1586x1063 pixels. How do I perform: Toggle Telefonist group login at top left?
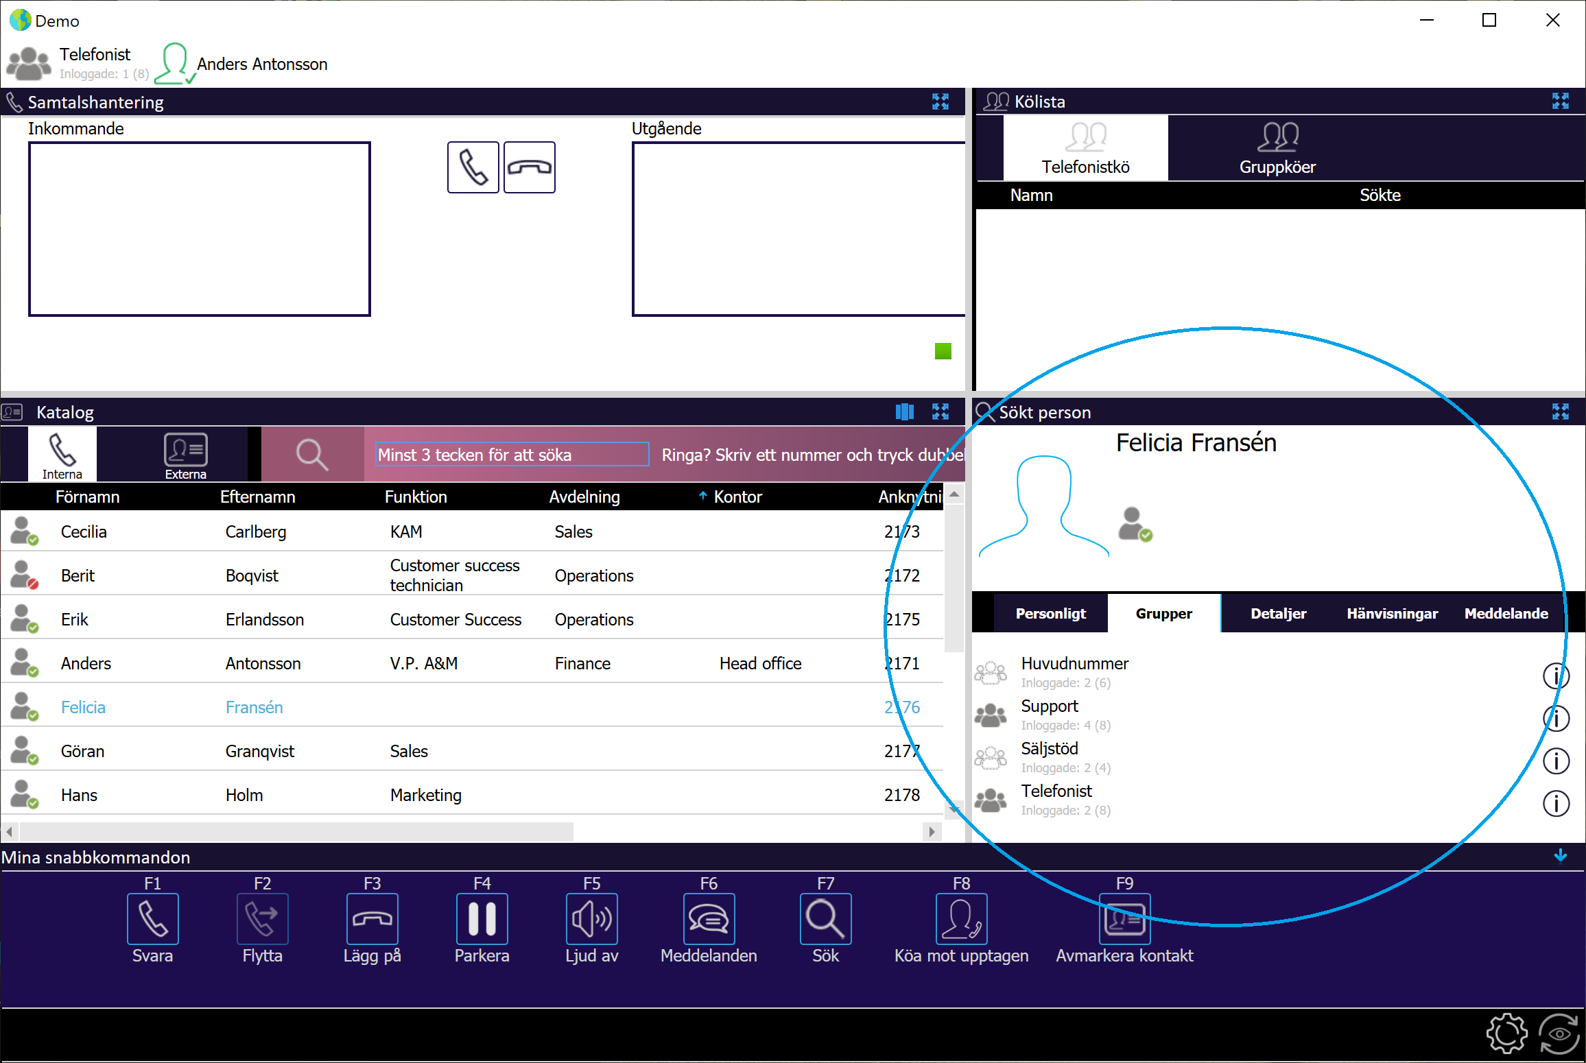(x=29, y=63)
